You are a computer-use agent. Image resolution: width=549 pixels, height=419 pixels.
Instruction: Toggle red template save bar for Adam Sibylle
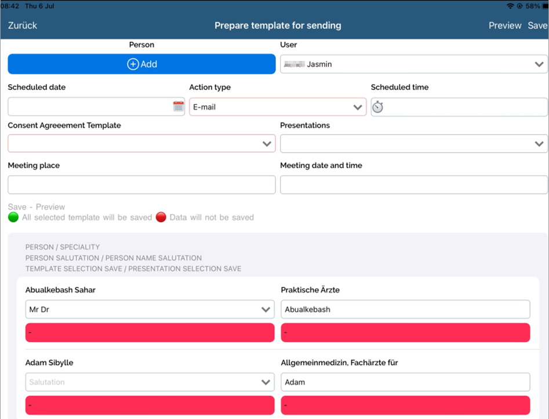pyautogui.click(x=150, y=405)
